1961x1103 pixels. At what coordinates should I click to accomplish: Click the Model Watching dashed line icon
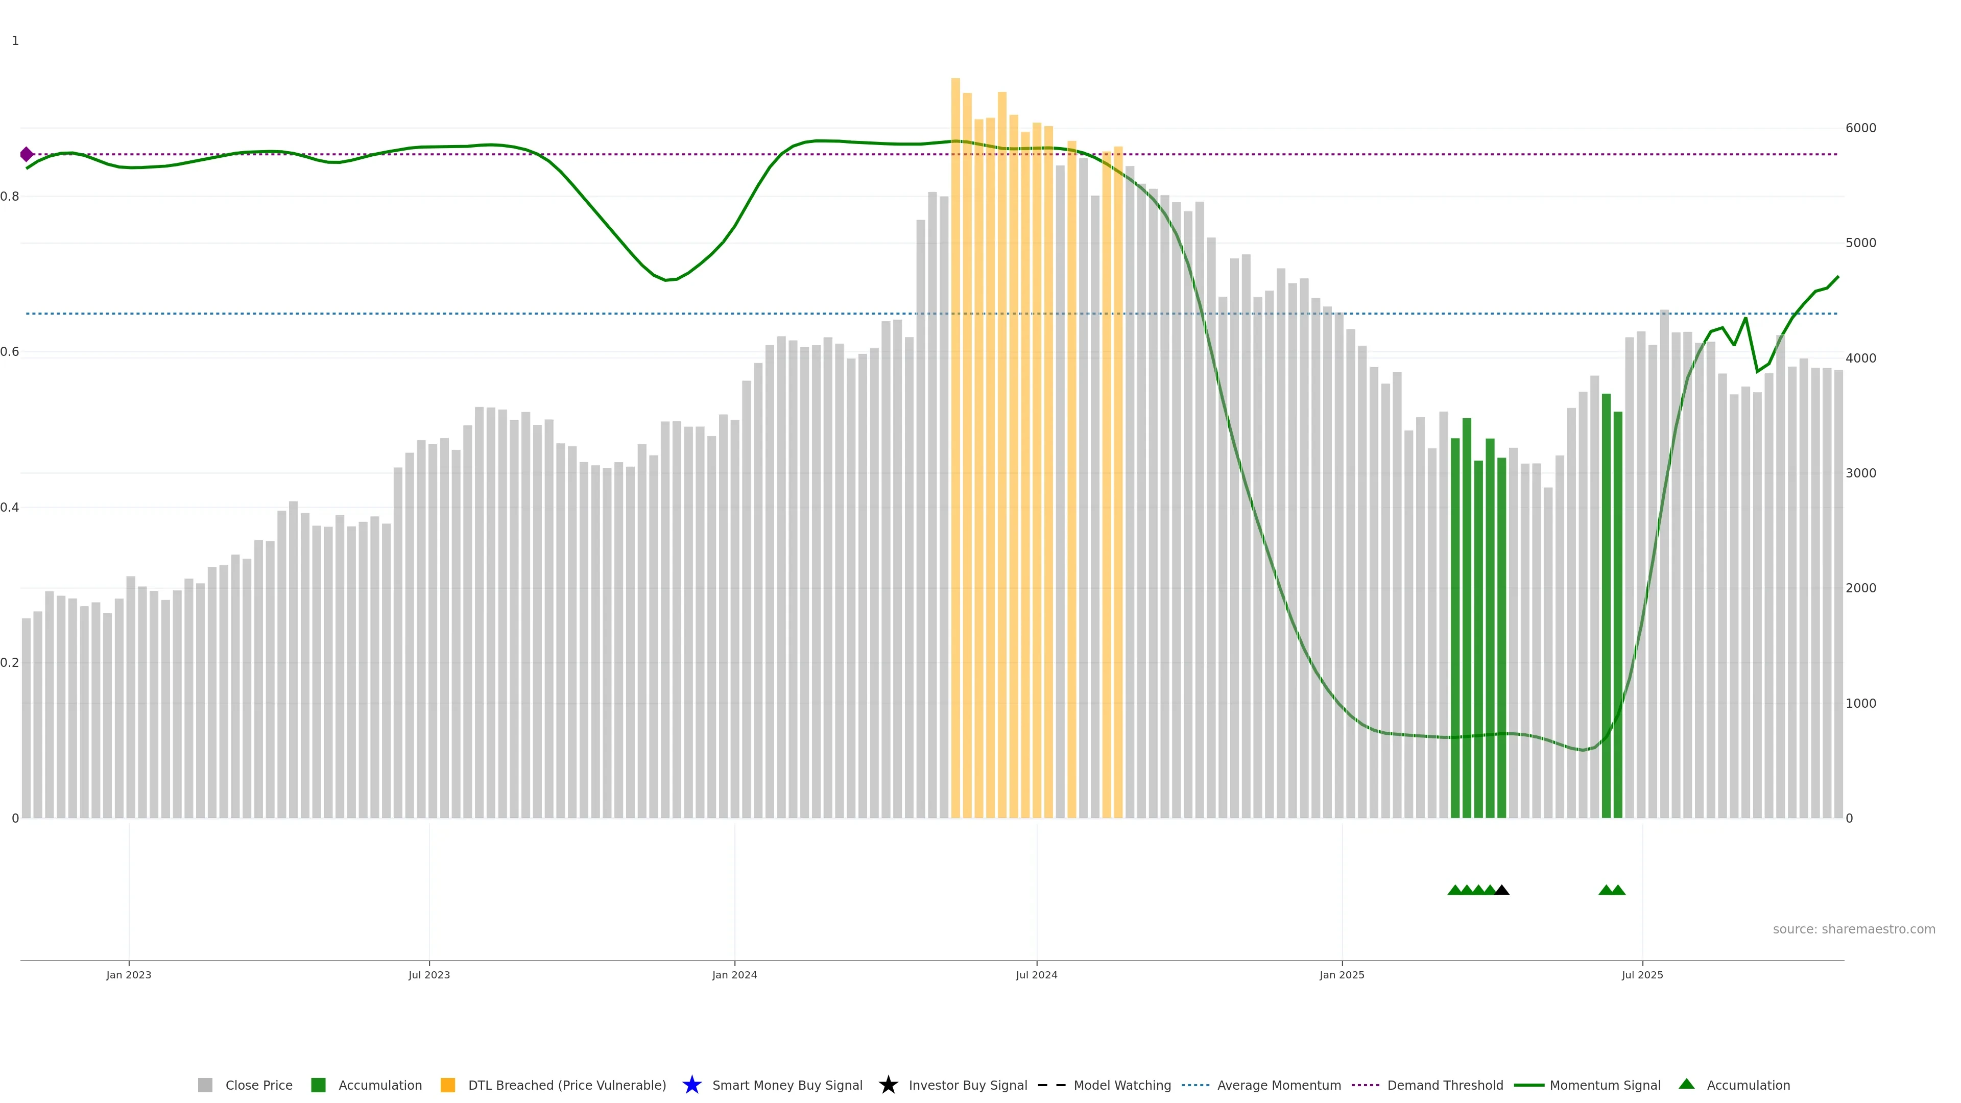(1051, 1085)
